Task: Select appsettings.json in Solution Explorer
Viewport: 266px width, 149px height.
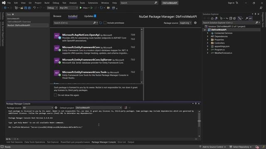Action: pos(222,46)
